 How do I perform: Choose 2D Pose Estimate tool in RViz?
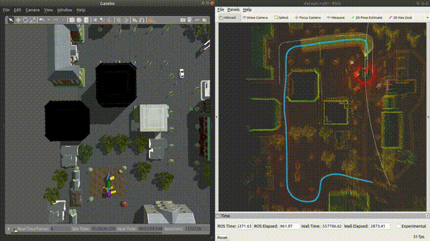point(366,17)
